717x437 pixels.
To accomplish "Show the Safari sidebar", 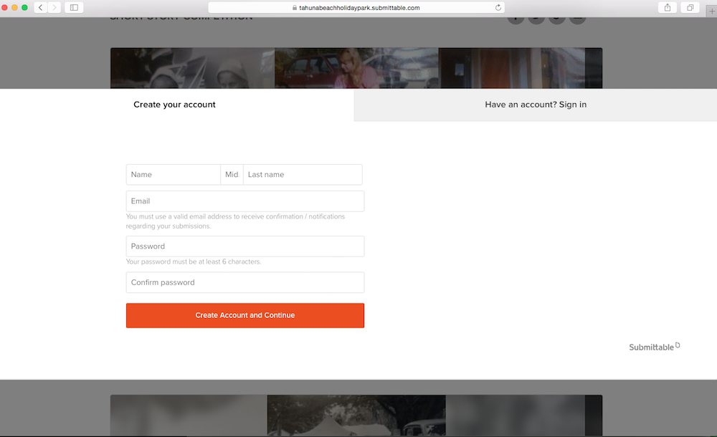I will click(x=74, y=7).
